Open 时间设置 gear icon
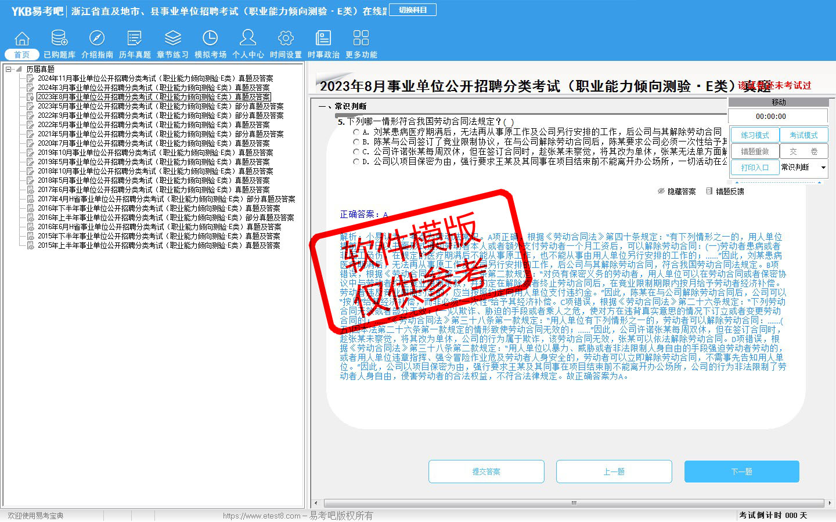Viewport: 836px width, 522px height. point(286,39)
